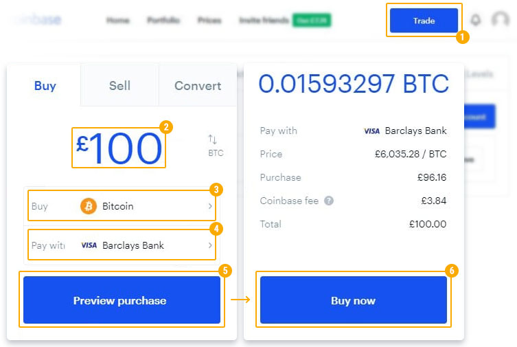Click the Trade button
Screen dimensions: 517x347
coord(424,21)
